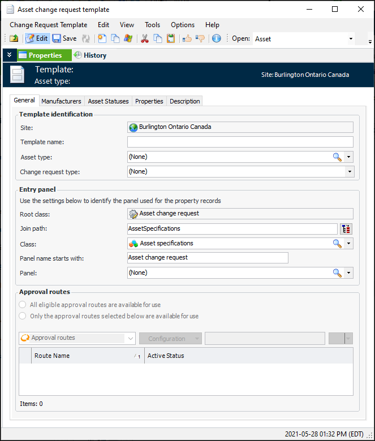Screen dimensions: 375x441
Task: Open the Panel dropdown arrow
Action: (350, 273)
